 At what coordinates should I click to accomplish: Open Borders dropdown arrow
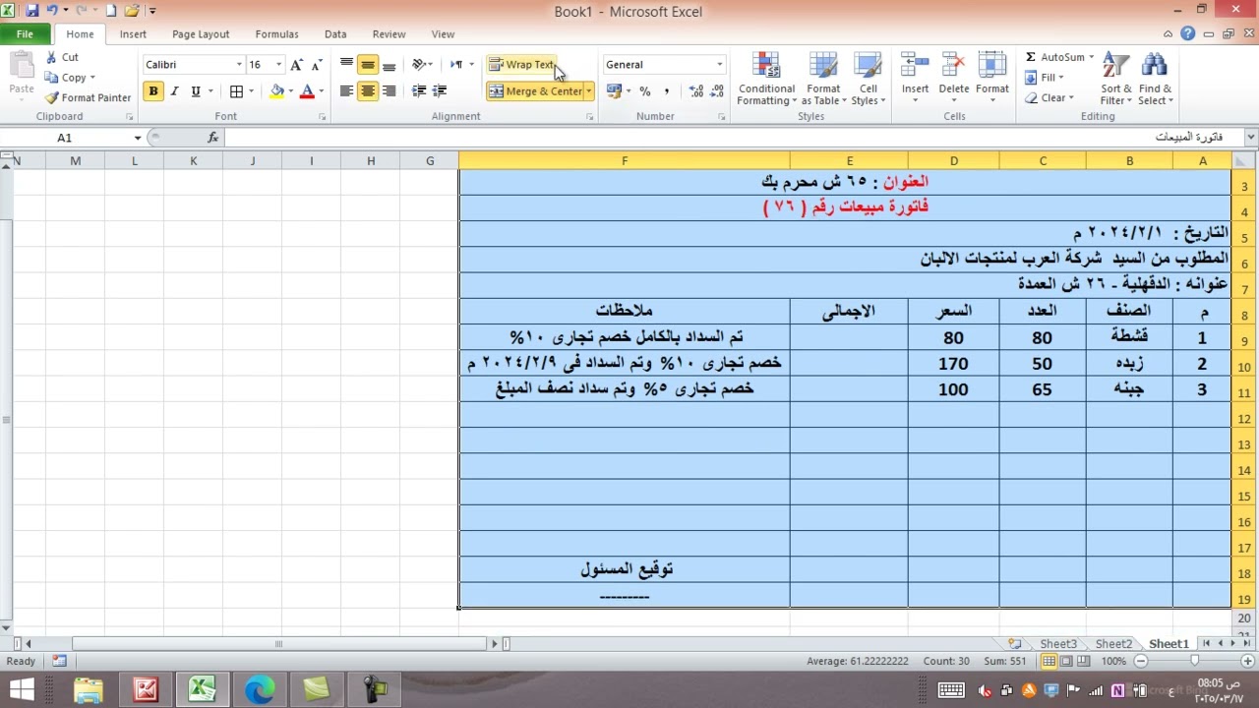click(251, 91)
